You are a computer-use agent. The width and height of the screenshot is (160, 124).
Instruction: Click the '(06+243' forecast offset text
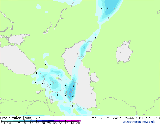152,118
